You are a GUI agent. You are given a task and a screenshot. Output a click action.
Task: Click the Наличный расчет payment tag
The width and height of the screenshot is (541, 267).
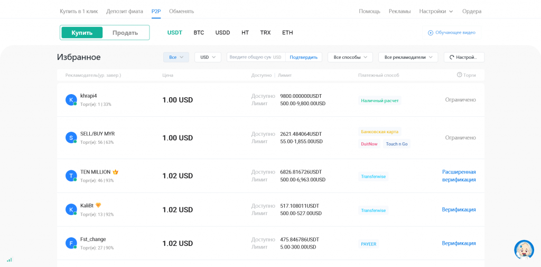(379, 101)
